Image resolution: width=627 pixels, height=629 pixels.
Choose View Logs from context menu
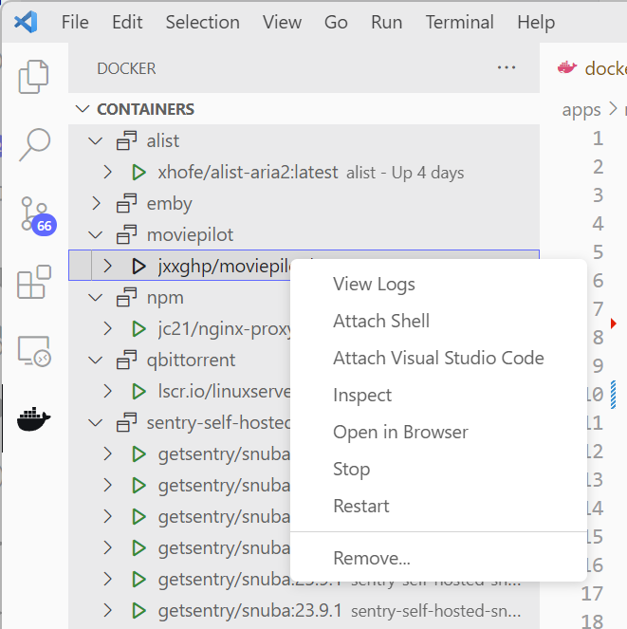tap(374, 284)
